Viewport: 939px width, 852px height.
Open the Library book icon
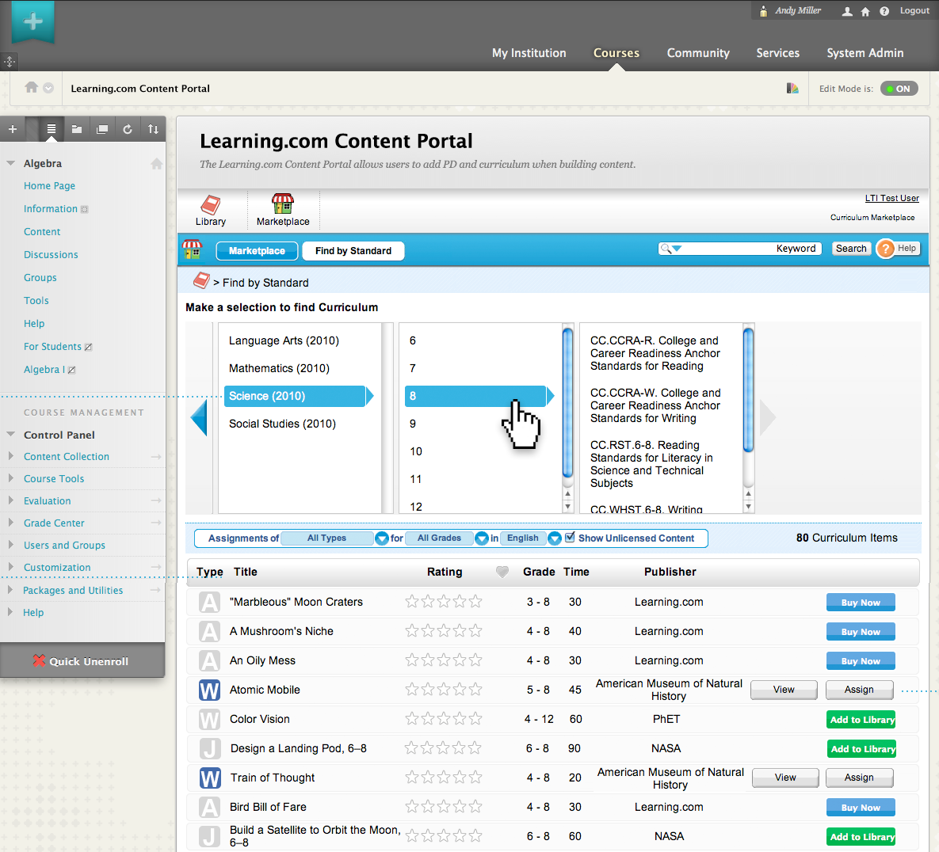pyautogui.click(x=210, y=205)
